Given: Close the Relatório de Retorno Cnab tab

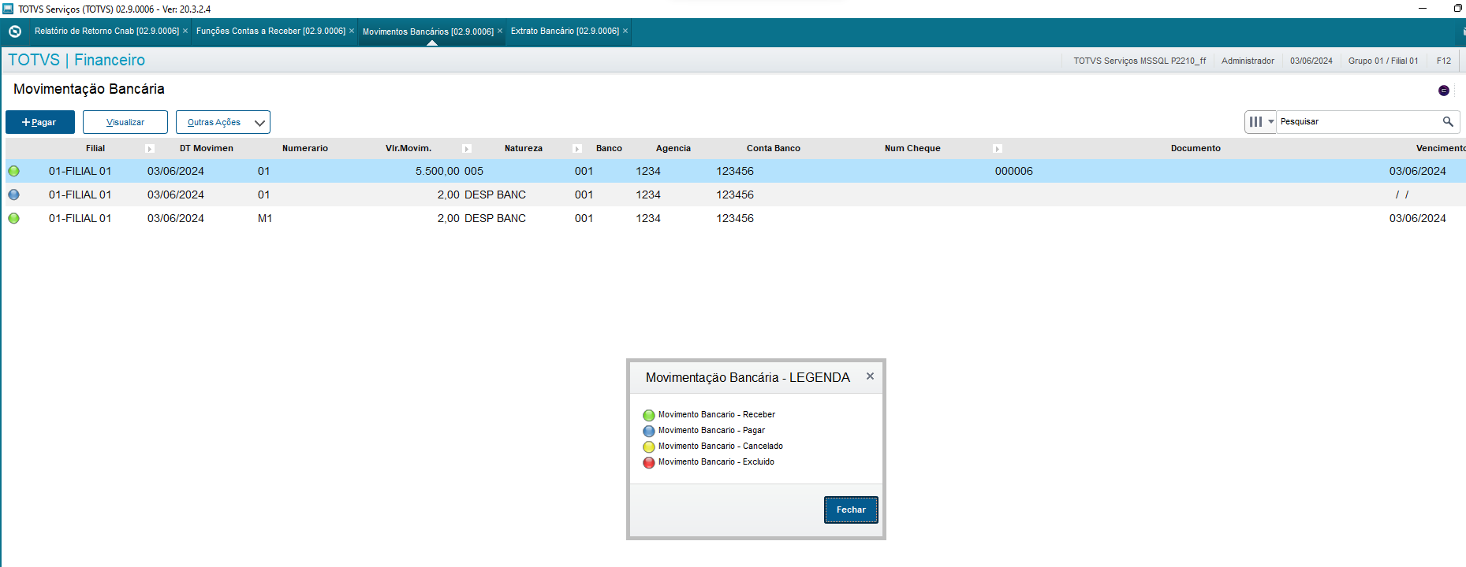Looking at the screenshot, I should pos(185,31).
